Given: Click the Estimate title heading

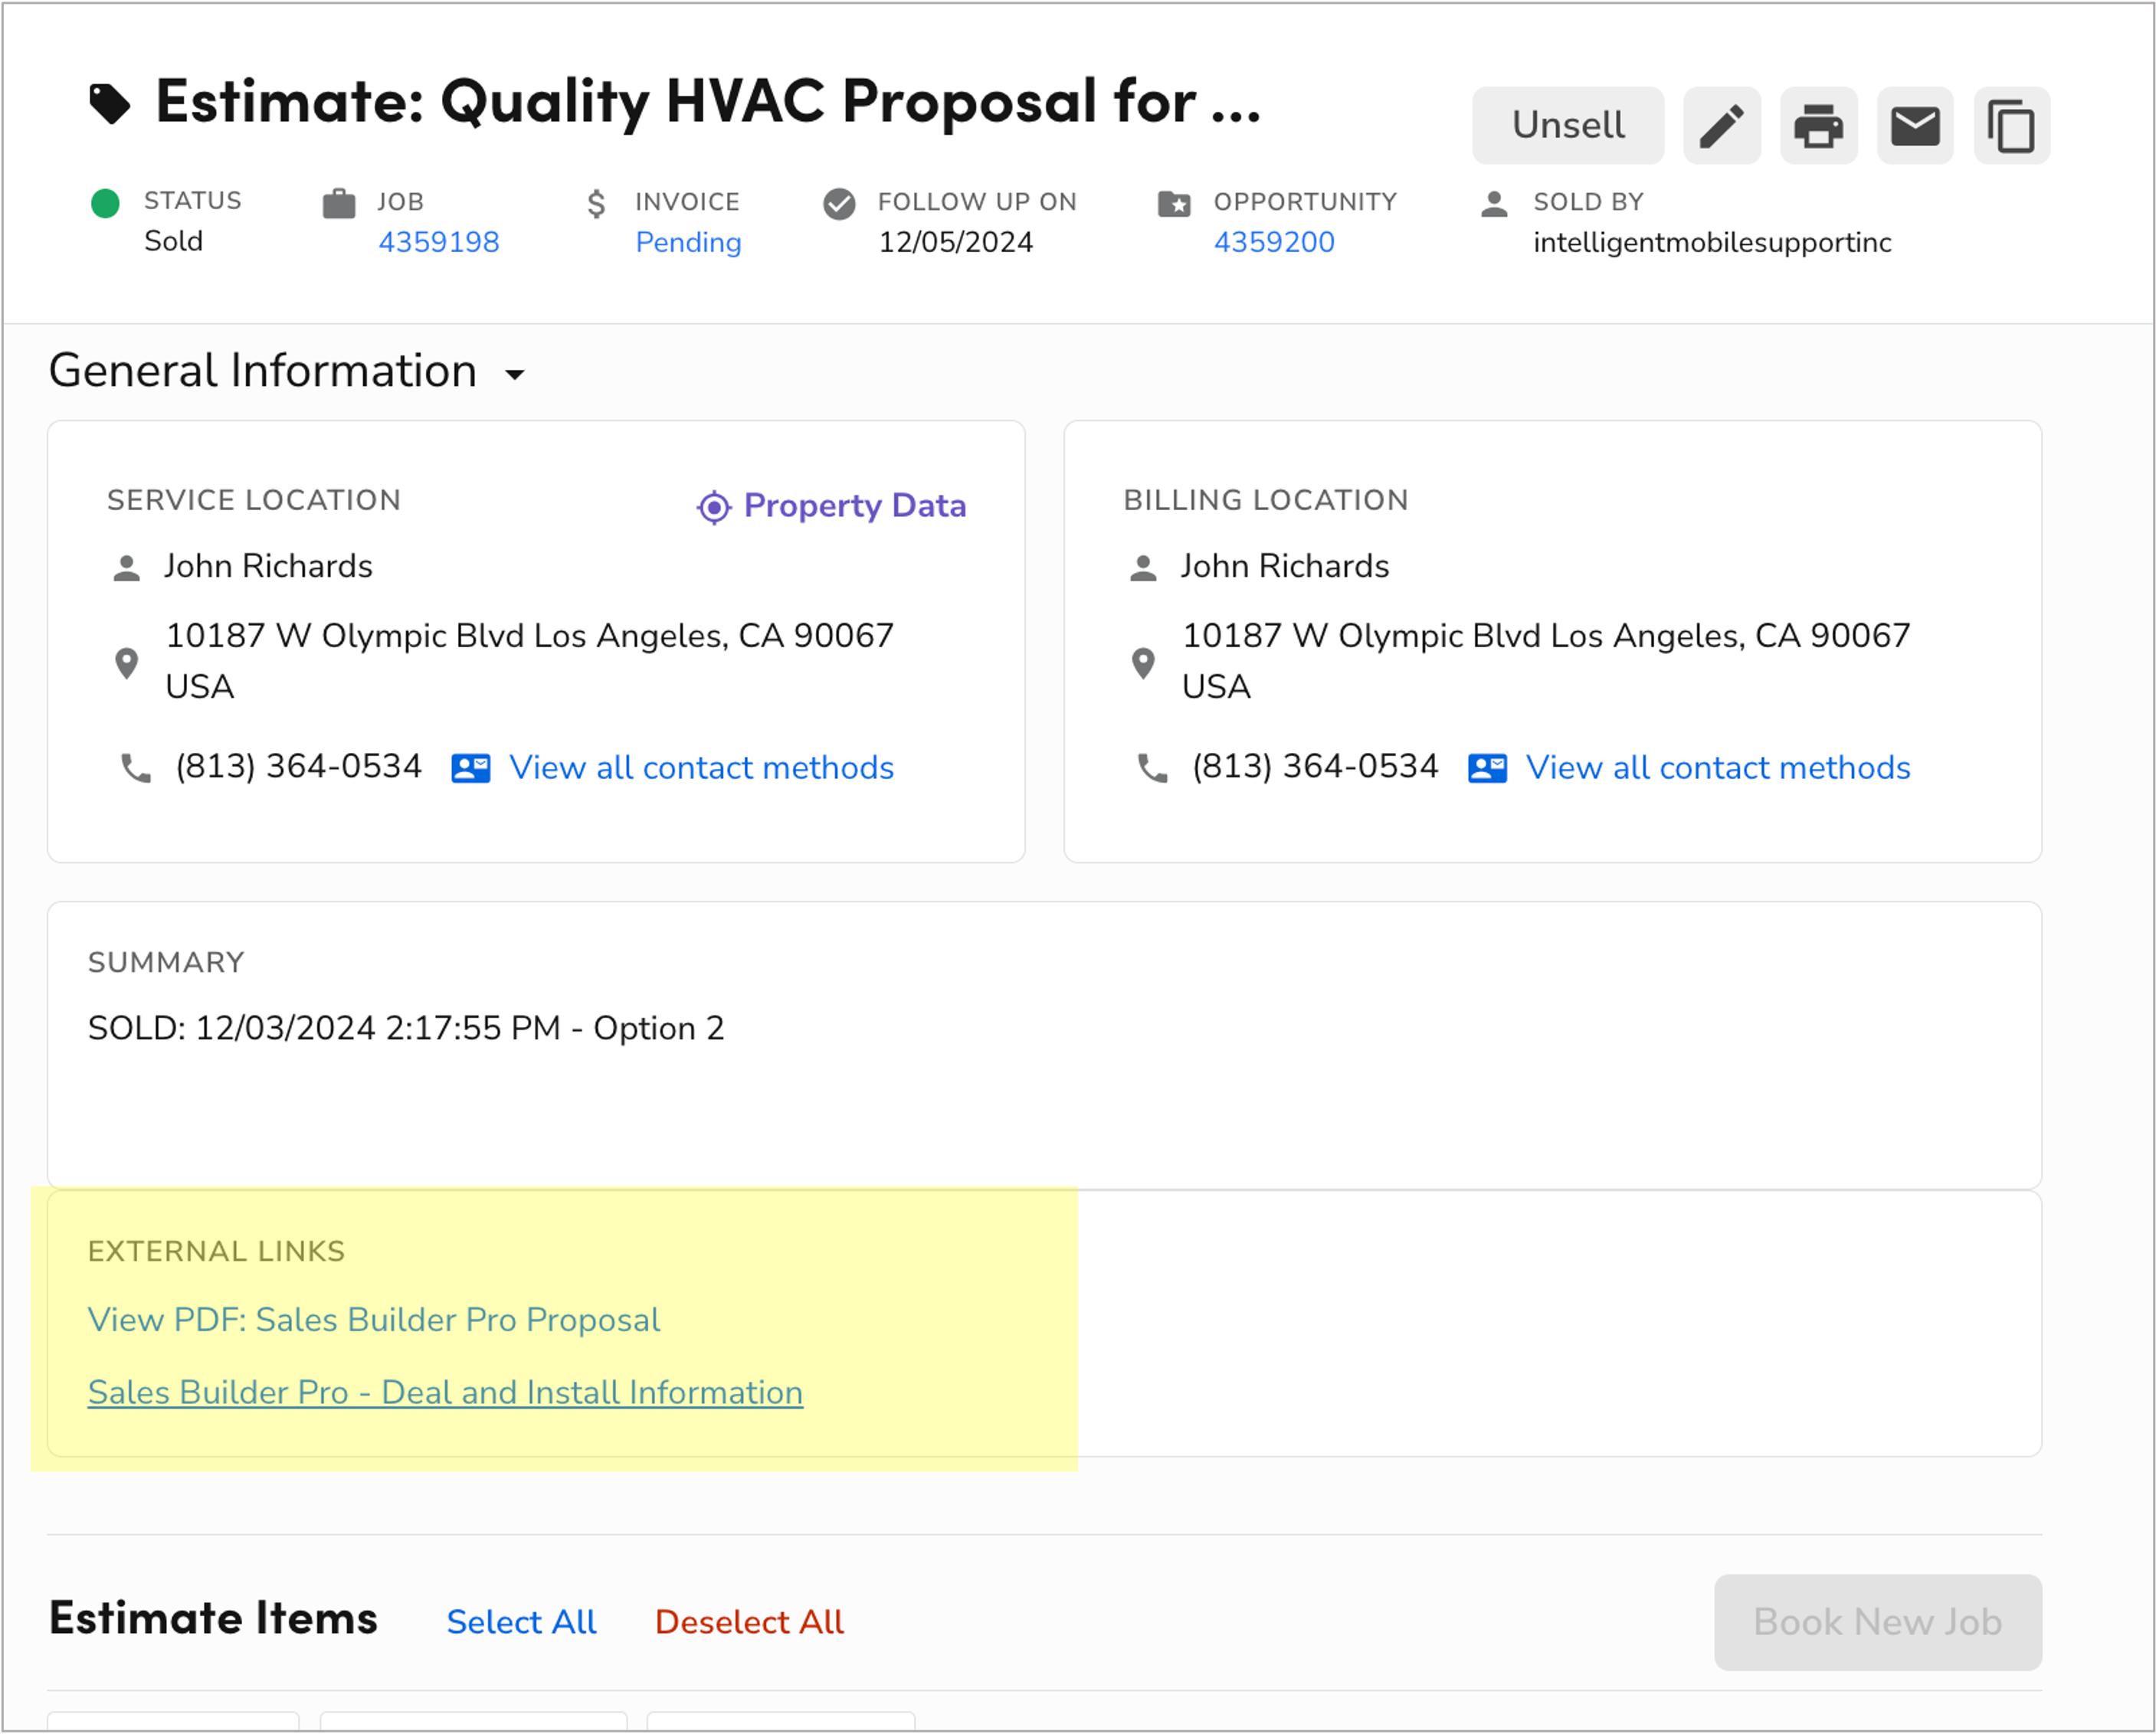Looking at the screenshot, I should [708, 101].
